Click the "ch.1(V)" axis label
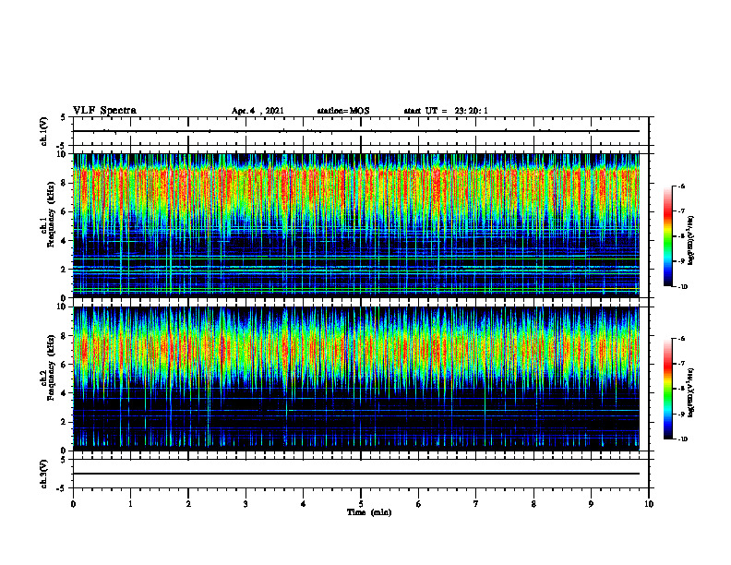The height and width of the screenshot is (565, 731). [x=43, y=131]
